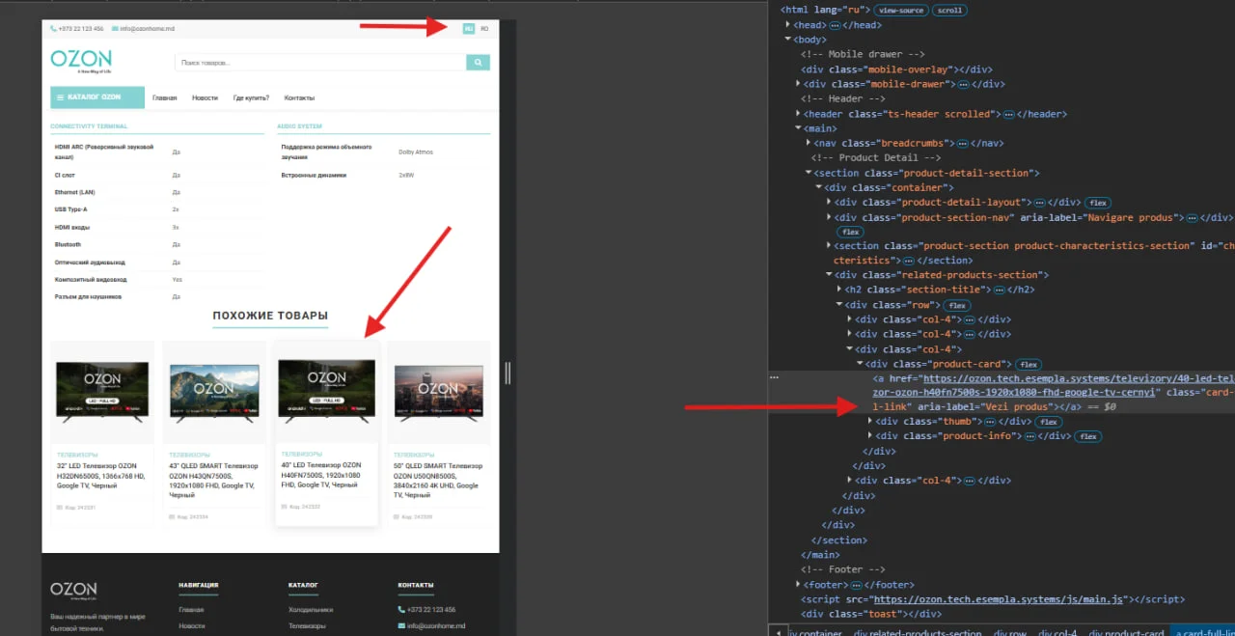The image size is (1235, 636).
Task: Toggle flex badge on the product-info div
Action: 1088,436
